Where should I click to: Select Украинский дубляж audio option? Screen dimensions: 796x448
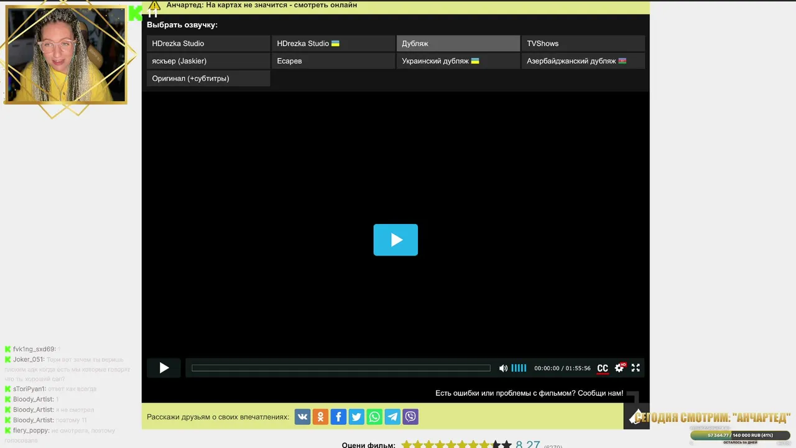458,61
